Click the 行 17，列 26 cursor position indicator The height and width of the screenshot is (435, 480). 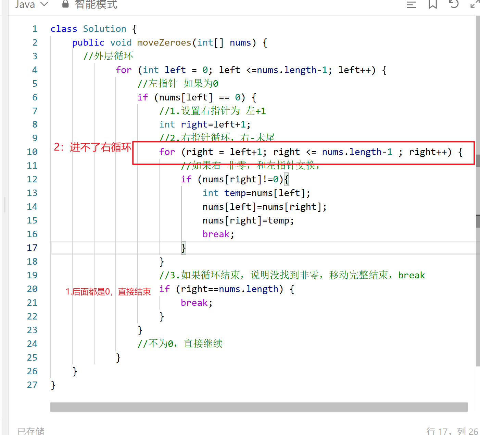pyautogui.click(x=451, y=431)
